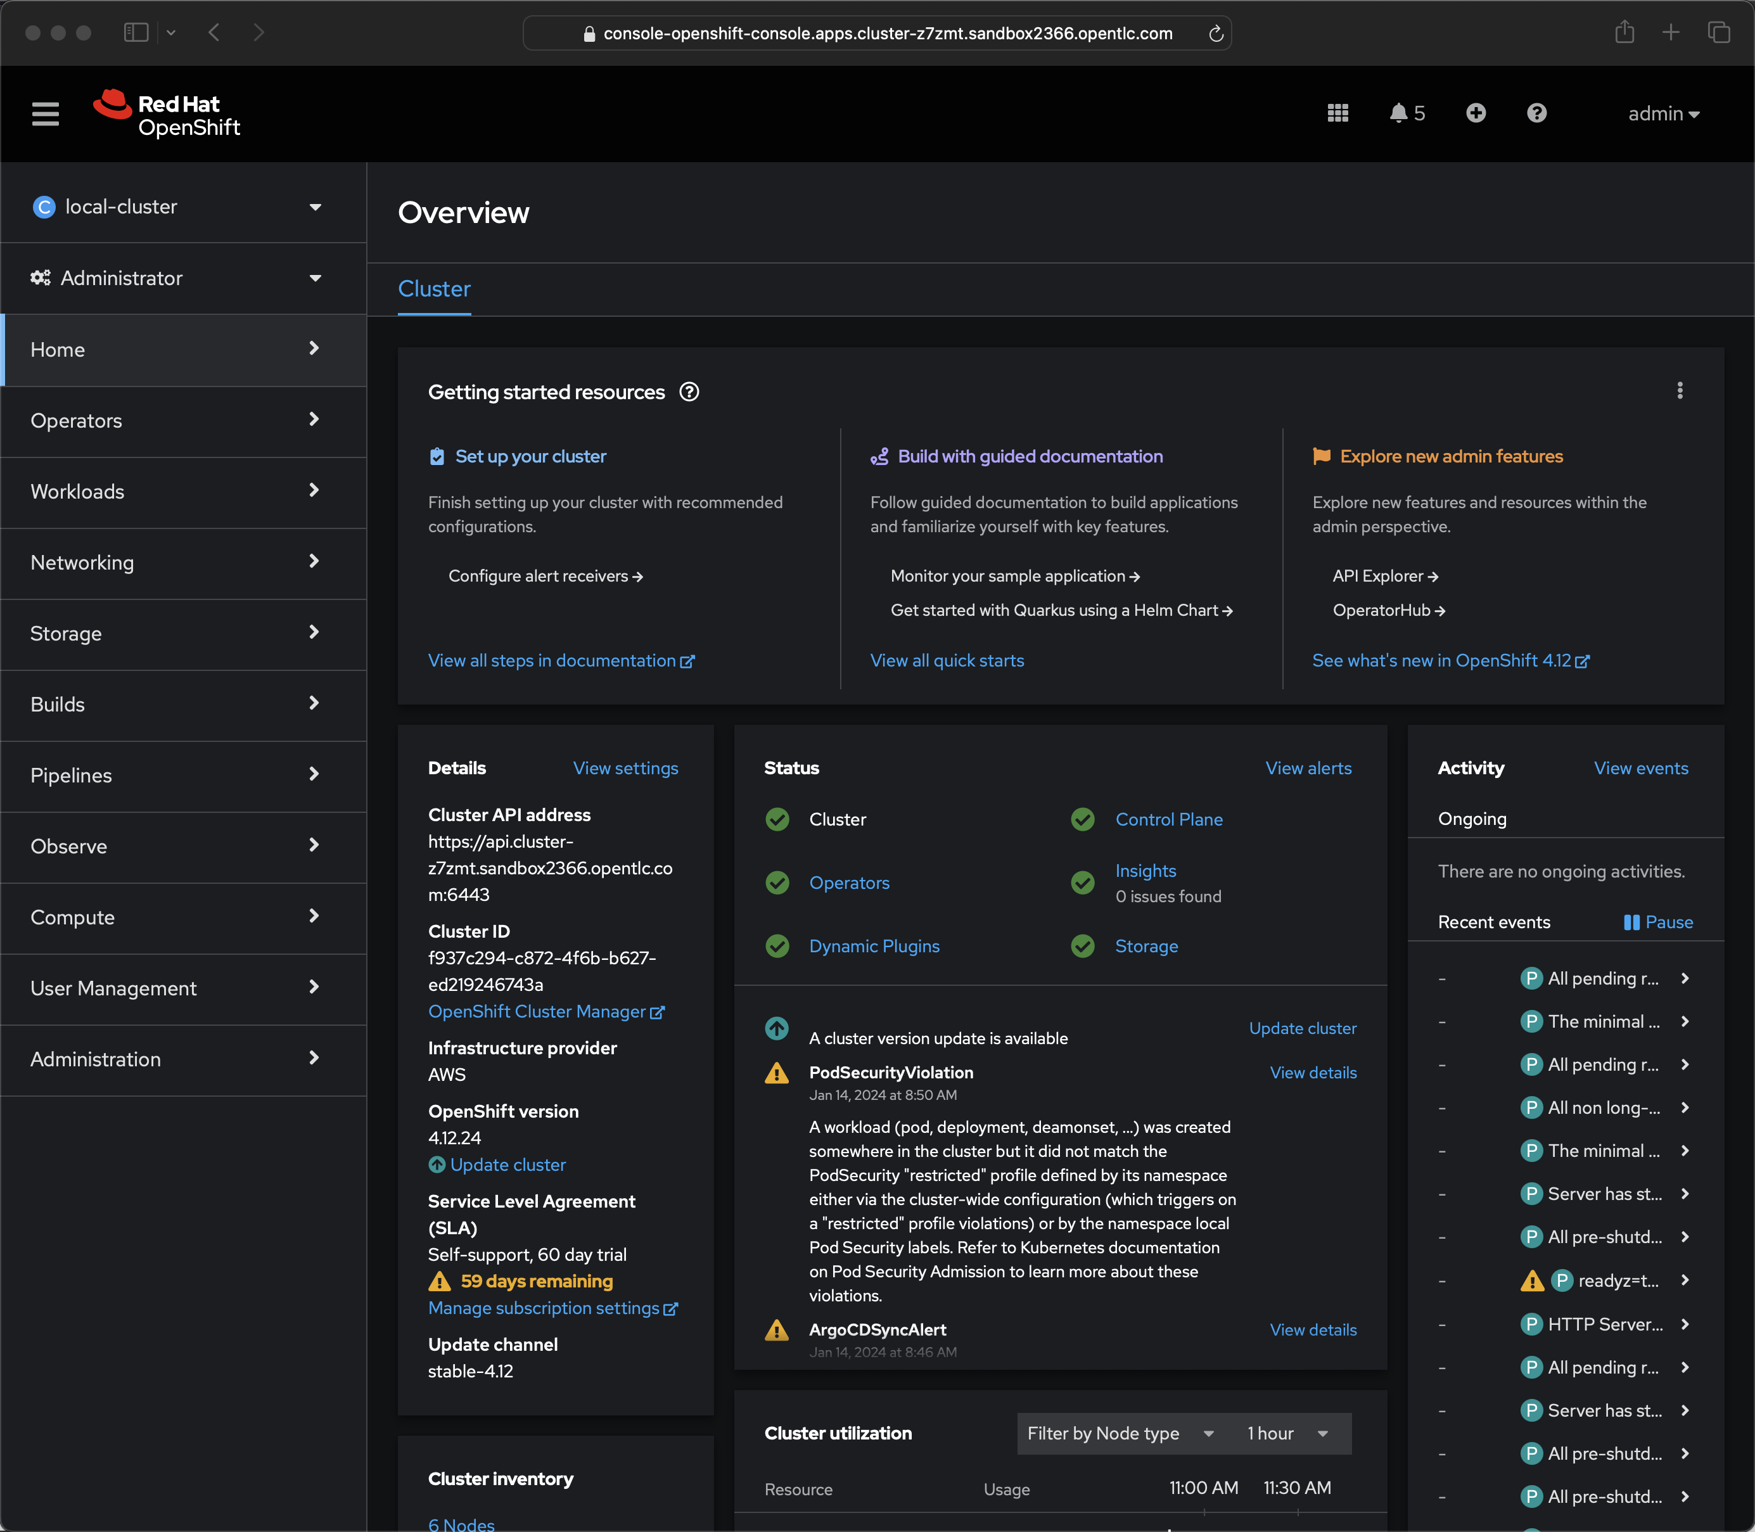Open the application launcher grid icon
Screen dimensions: 1755x1532
[1337, 113]
